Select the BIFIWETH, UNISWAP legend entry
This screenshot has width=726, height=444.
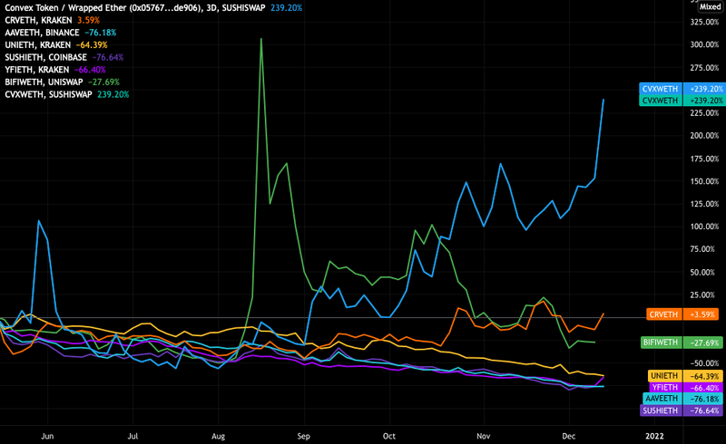click(44, 82)
